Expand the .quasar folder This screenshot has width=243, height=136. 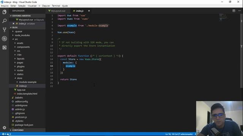coord(27,31)
